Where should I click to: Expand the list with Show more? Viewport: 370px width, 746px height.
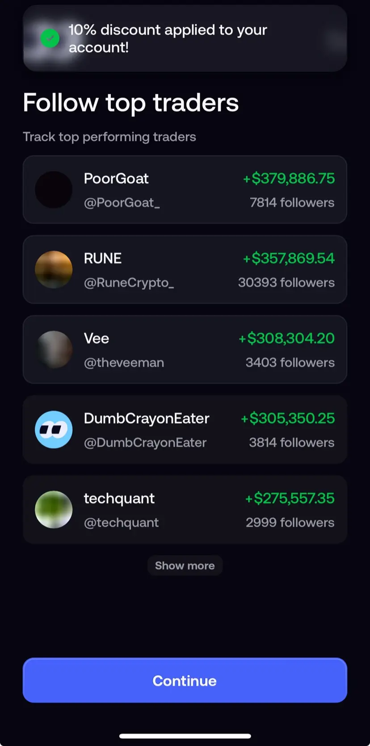[x=185, y=566]
